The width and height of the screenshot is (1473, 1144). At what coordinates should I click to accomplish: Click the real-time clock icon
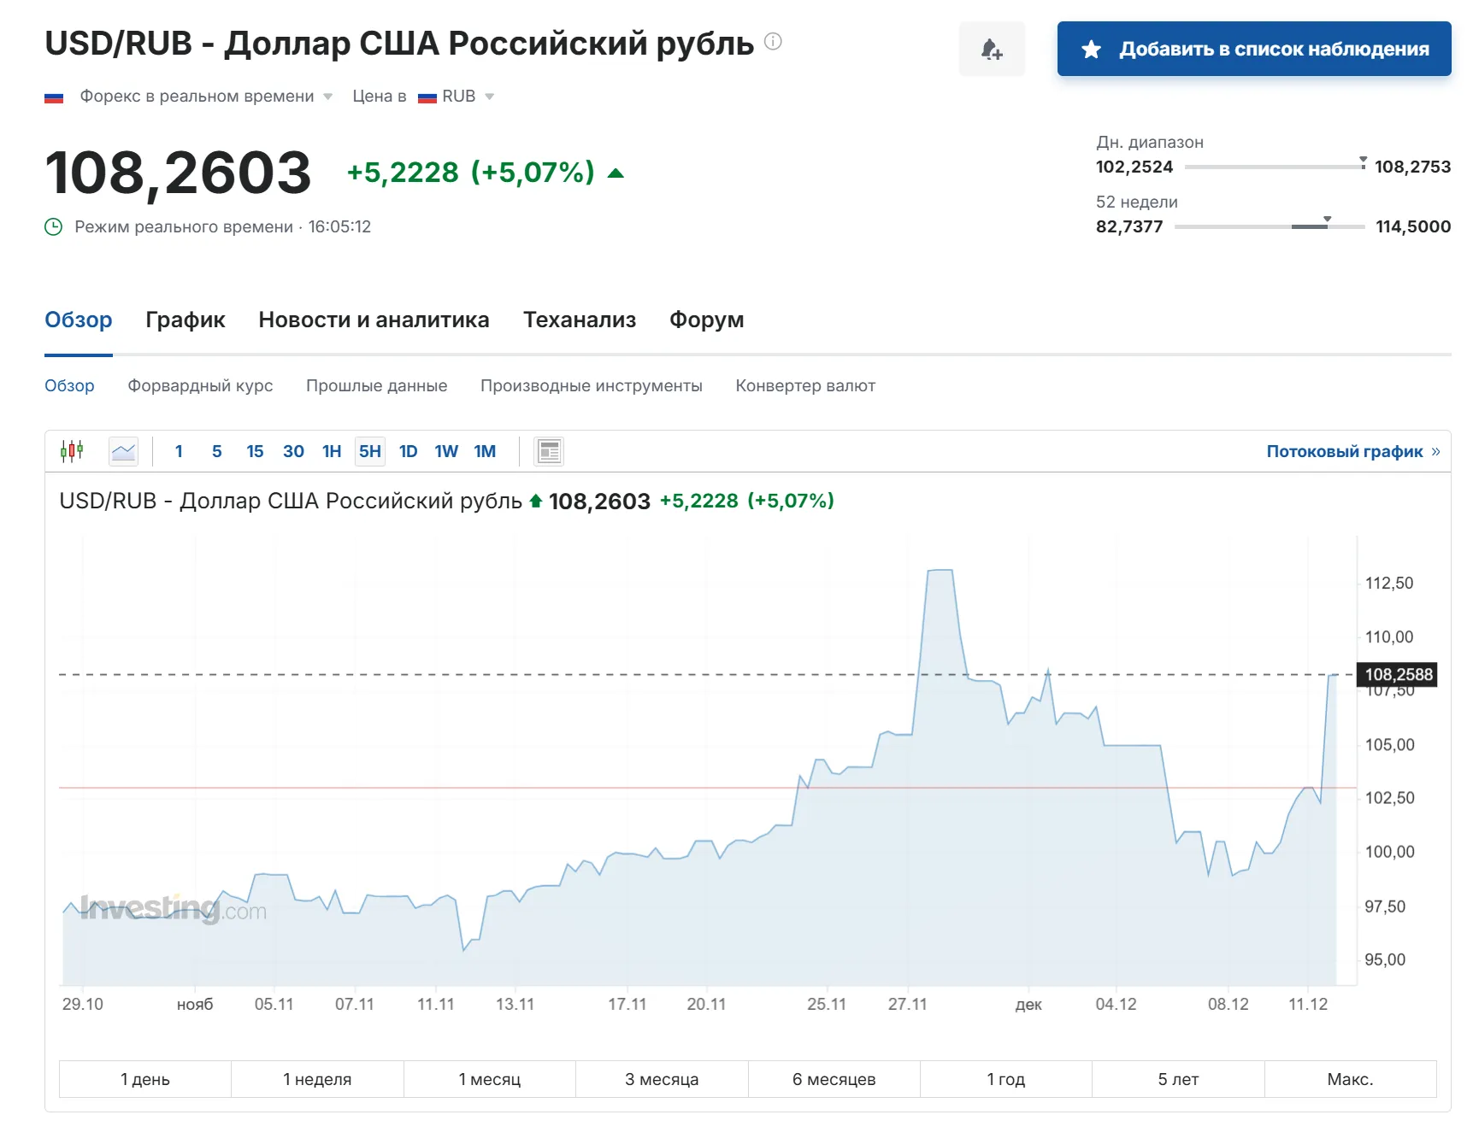click(54, 226)
